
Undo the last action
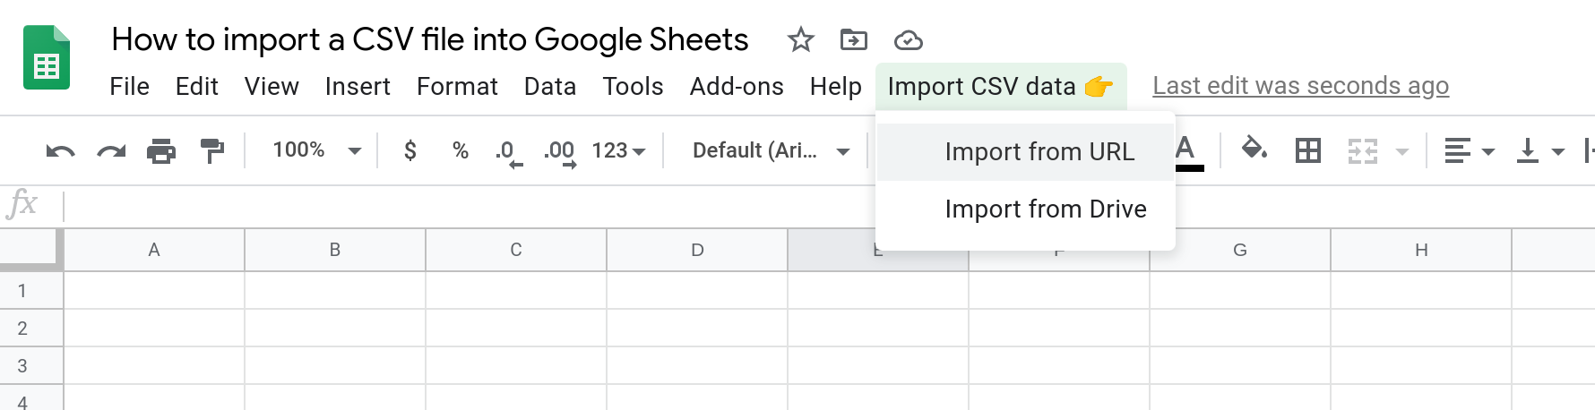click(60, 150)
